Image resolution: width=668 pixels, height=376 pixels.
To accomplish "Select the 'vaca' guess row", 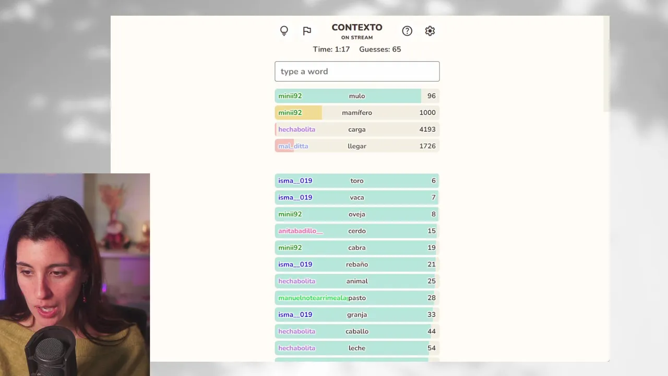I will [x=357, y=197].
